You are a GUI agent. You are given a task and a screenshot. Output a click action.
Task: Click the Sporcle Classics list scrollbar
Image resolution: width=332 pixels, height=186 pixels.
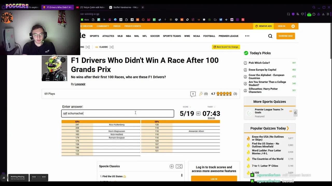point(182,175)
